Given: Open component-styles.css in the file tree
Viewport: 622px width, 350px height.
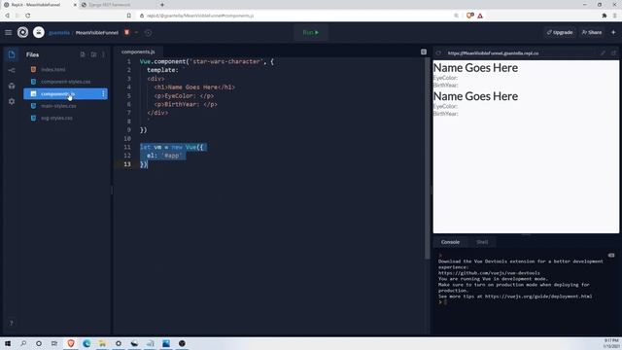Looking at the screenshot, I should pyautogui.click(x=65, y=82).
